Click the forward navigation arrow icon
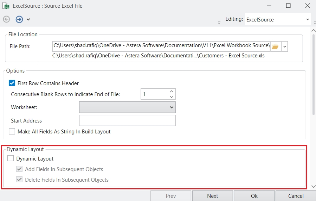Image resolution: width=316 pixels, height=201 pixels. pyautogui.click(x=19, y=19)
